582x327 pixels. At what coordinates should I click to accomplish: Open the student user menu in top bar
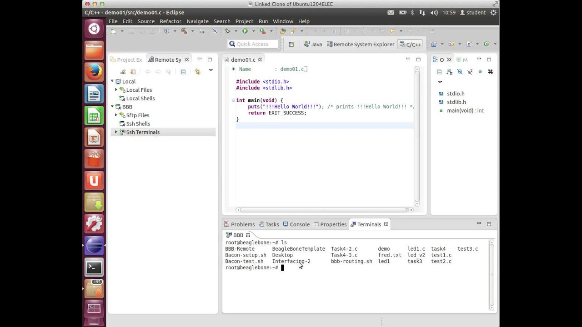coord(472,13)
